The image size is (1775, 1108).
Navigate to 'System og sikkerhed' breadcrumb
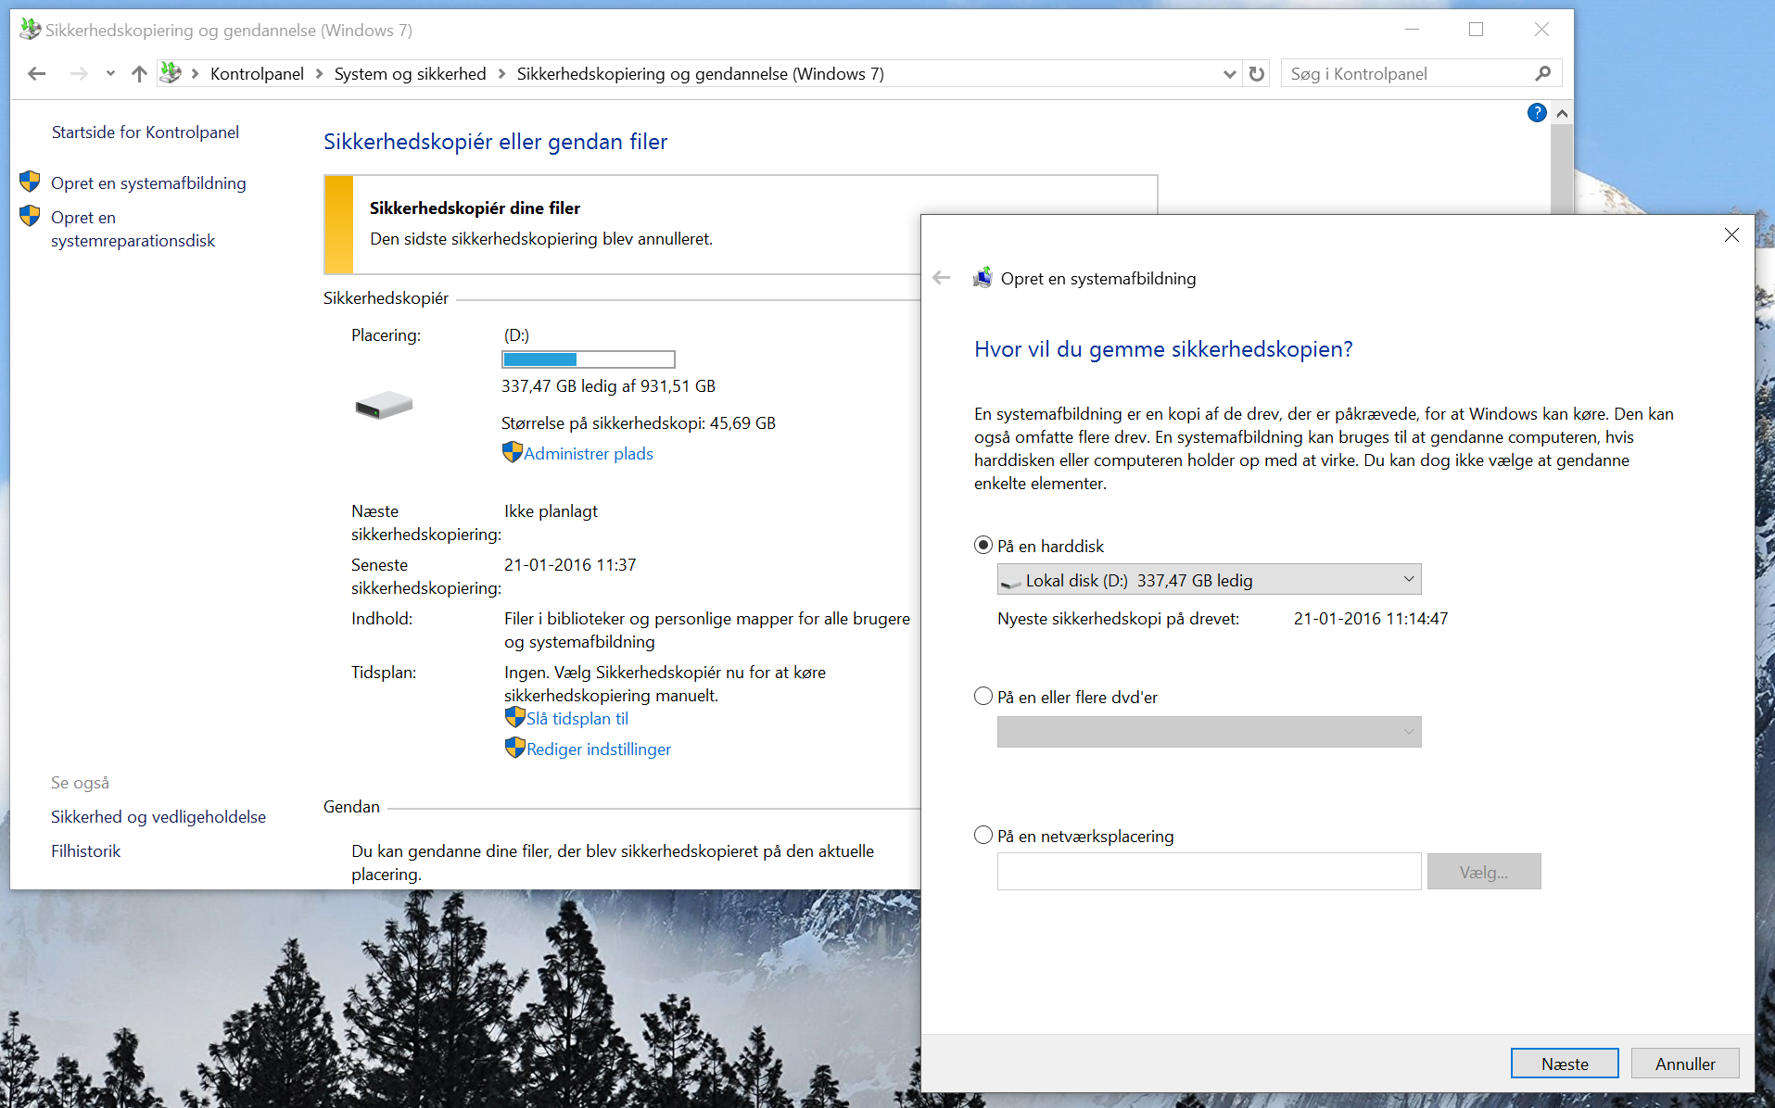pos(410,74)
